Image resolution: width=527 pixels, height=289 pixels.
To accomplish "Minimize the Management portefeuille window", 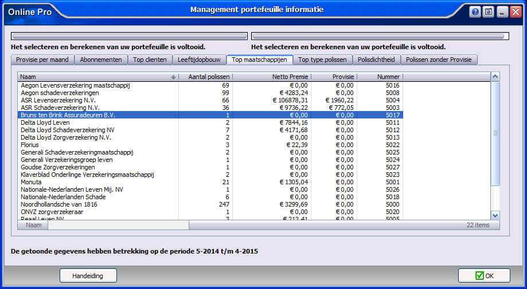I will (x=502, y=13).
